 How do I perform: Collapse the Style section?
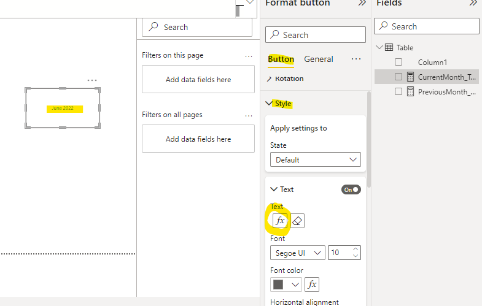pyautogui.click(x=269, y=104)
